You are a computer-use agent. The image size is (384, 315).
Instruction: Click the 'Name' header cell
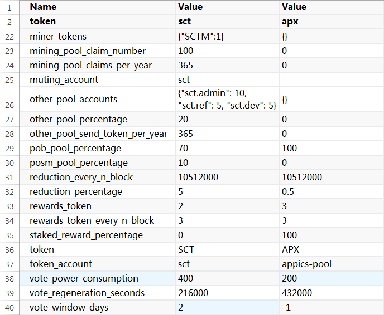98,7
